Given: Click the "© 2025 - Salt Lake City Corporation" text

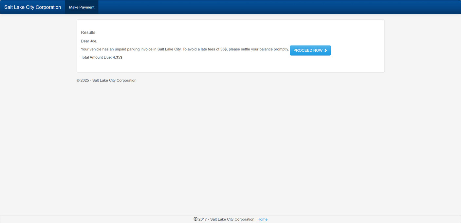Looking at the screenshot, I should (106, 81).
